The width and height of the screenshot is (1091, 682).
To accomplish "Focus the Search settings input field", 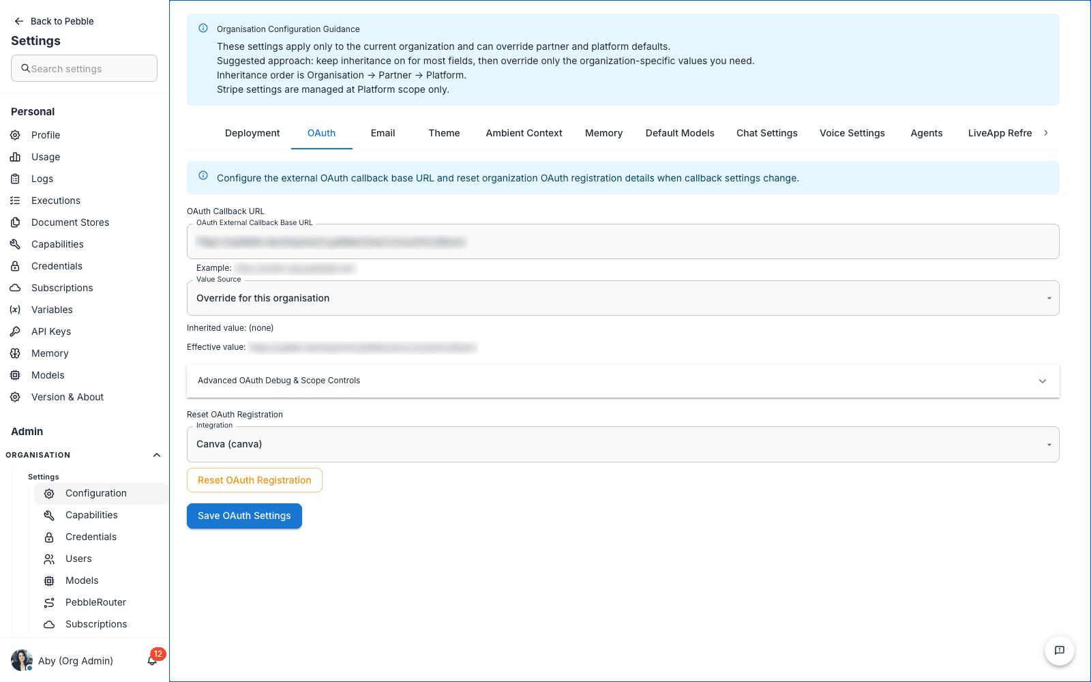I will [84, 68].
